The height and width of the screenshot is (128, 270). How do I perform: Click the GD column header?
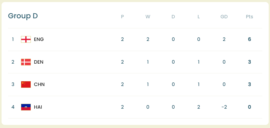coord(224,17)
